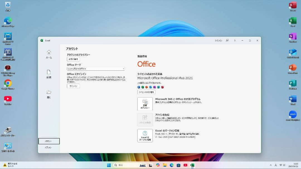Open the Help question mark icon in the titlebar

234,40
